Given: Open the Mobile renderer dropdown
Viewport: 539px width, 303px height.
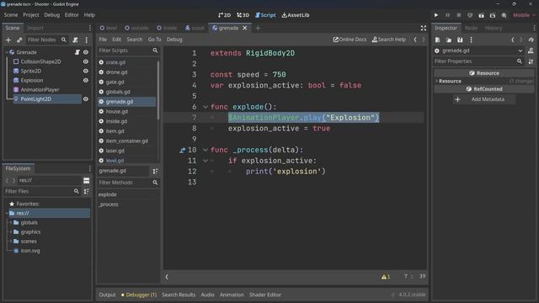Looking at the screenshot, I should pyautogui.click(x=524, y=15).
